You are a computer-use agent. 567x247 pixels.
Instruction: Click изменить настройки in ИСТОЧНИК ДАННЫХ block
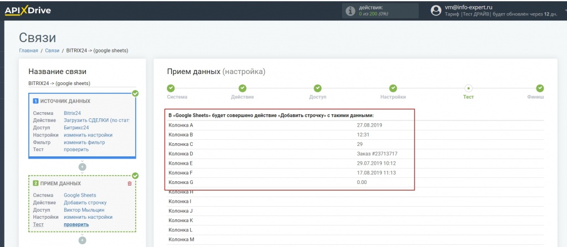pos(88,135)
